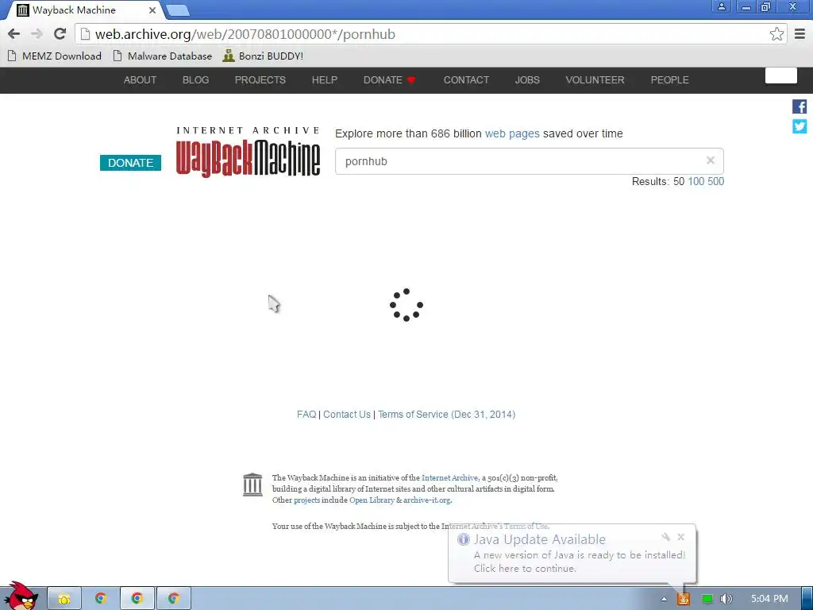
Task: Open the archive-it.org footer link
Action: tap(426, 500)
